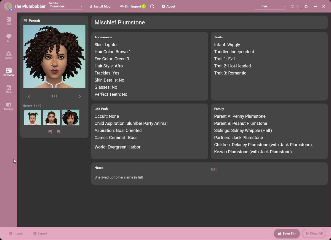The image size is (331, 240).
Task: Click Install Mod button
Action: coord(100,6)
